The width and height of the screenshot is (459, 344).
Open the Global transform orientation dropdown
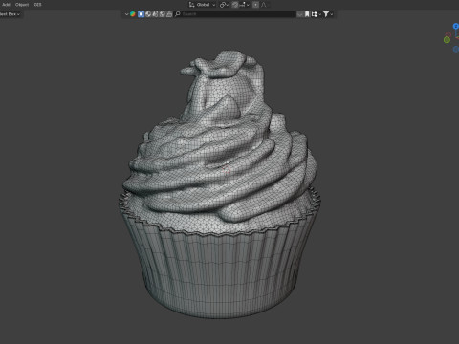(x=203, y=5)
